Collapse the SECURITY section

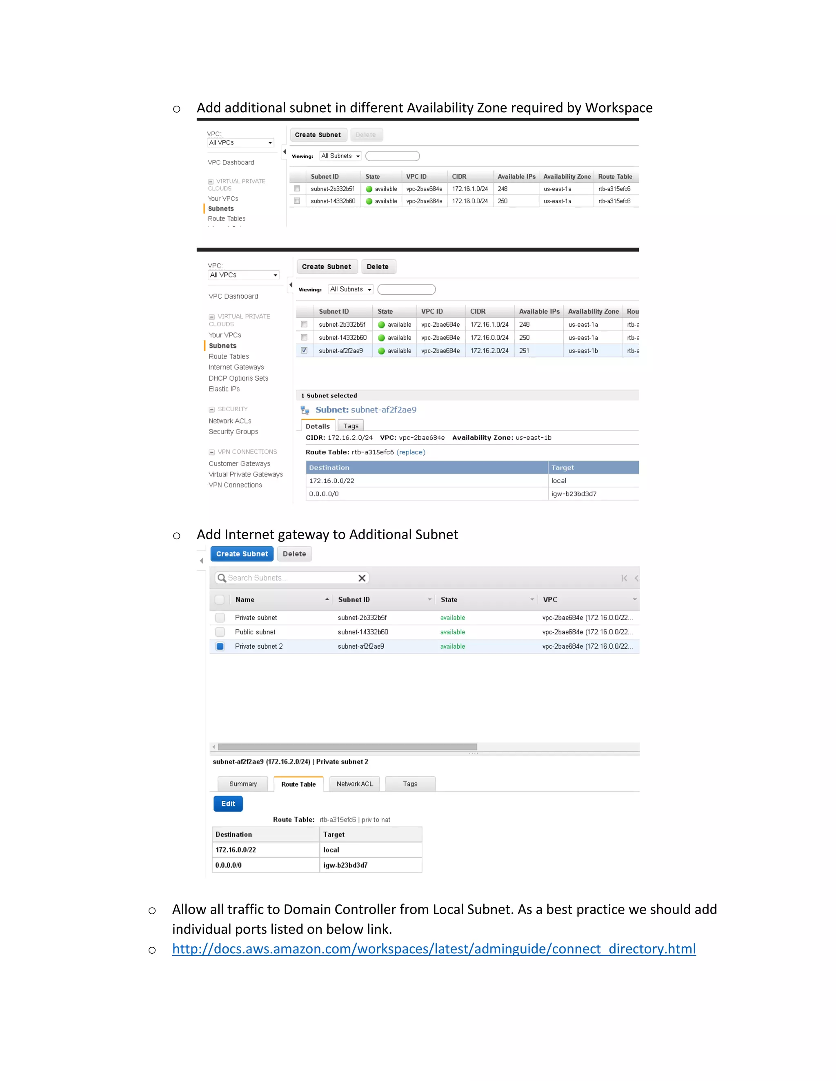pos(211,409)
